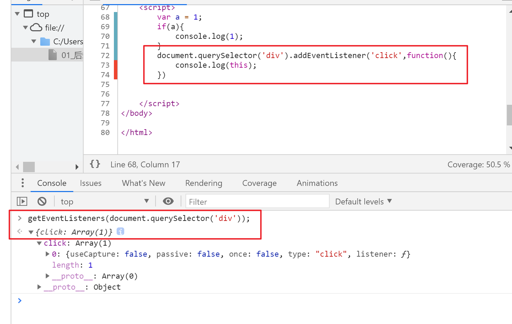Screen dimensions: 512x324
Task: Collapse the top frame tree node
Action: pos(18,14)
